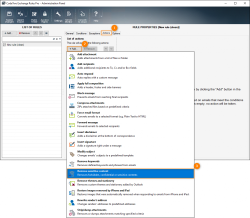Viewport: 250px width, 218px height.
Task: Clear the rules search filter
Action: 56,39
